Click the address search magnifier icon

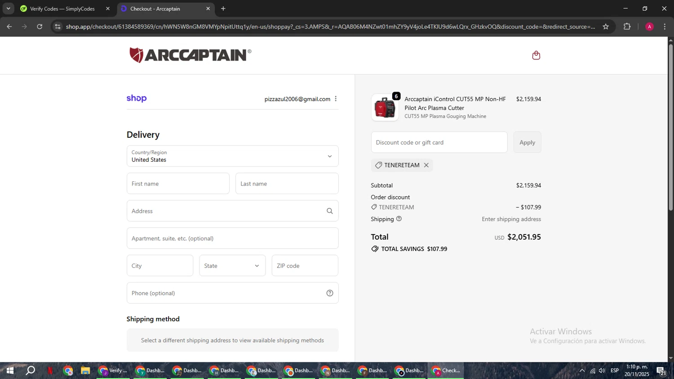[329, 211]
